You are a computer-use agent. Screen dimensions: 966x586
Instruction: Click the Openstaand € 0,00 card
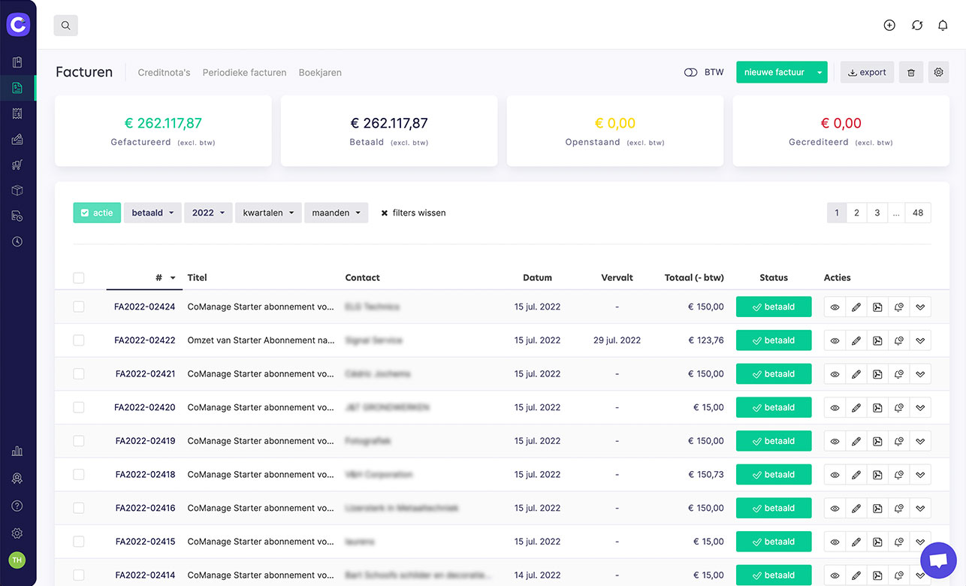coord(615,131)
